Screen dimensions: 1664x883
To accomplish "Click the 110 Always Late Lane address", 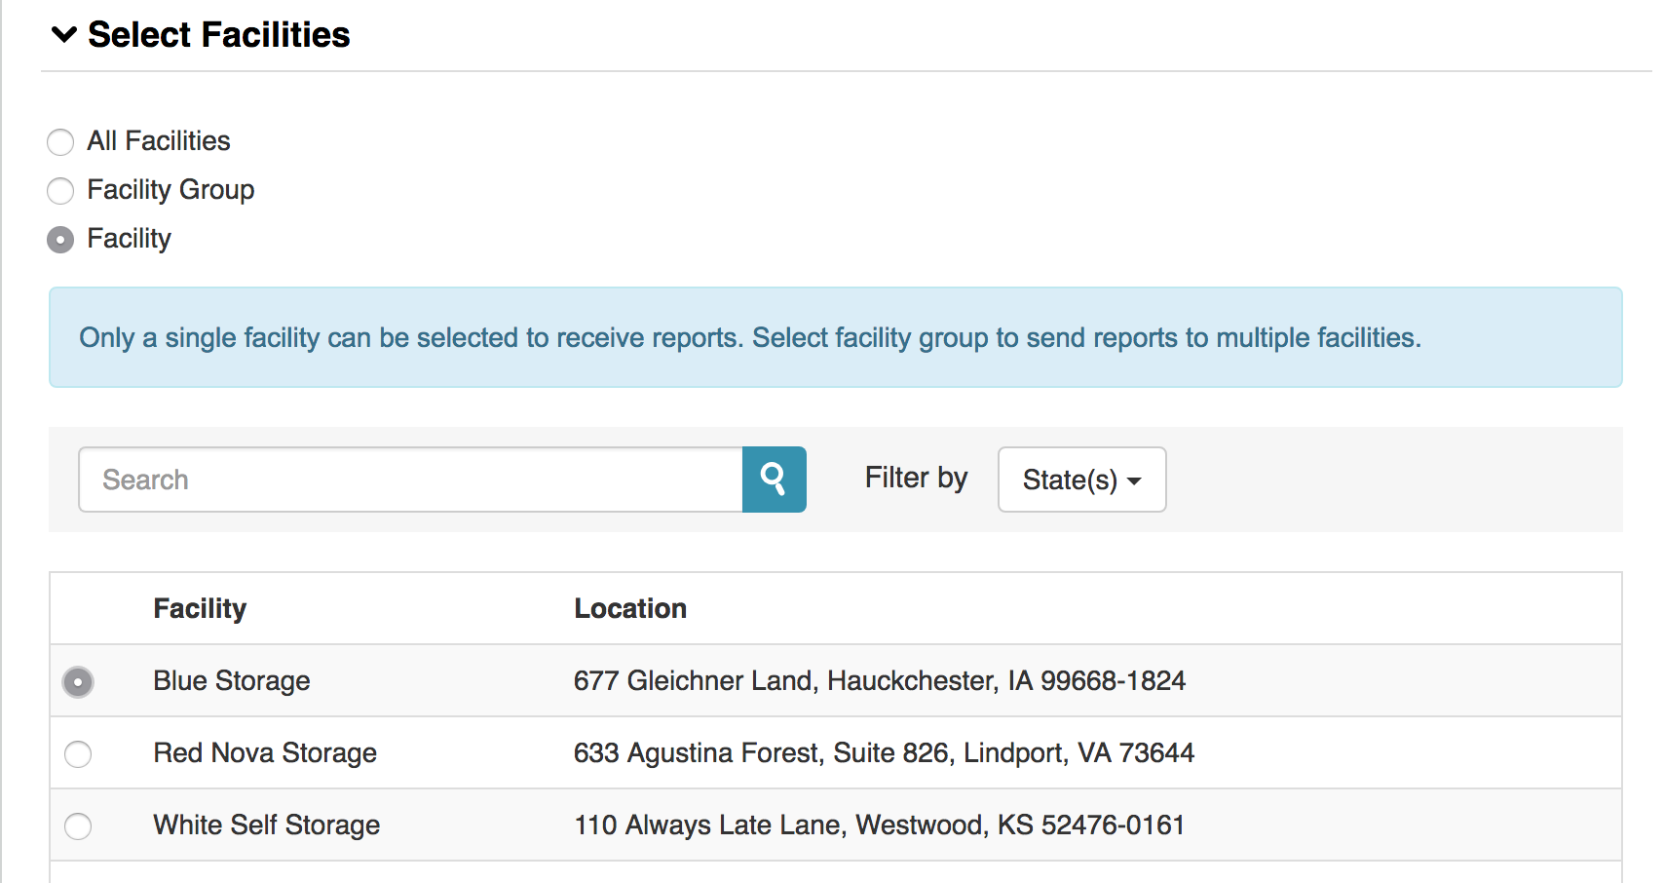I will click(x=880, y=825).
